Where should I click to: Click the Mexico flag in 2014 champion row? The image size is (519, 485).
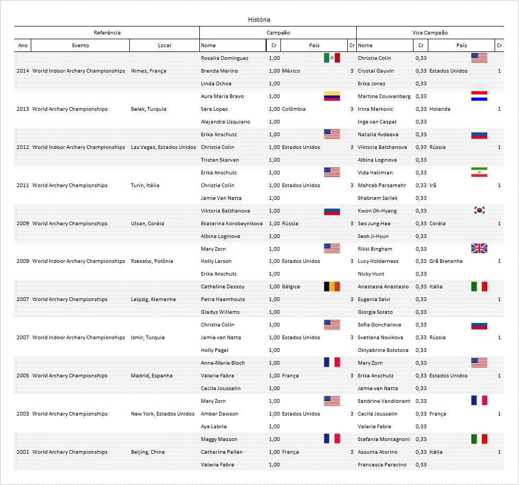(332, 58)
